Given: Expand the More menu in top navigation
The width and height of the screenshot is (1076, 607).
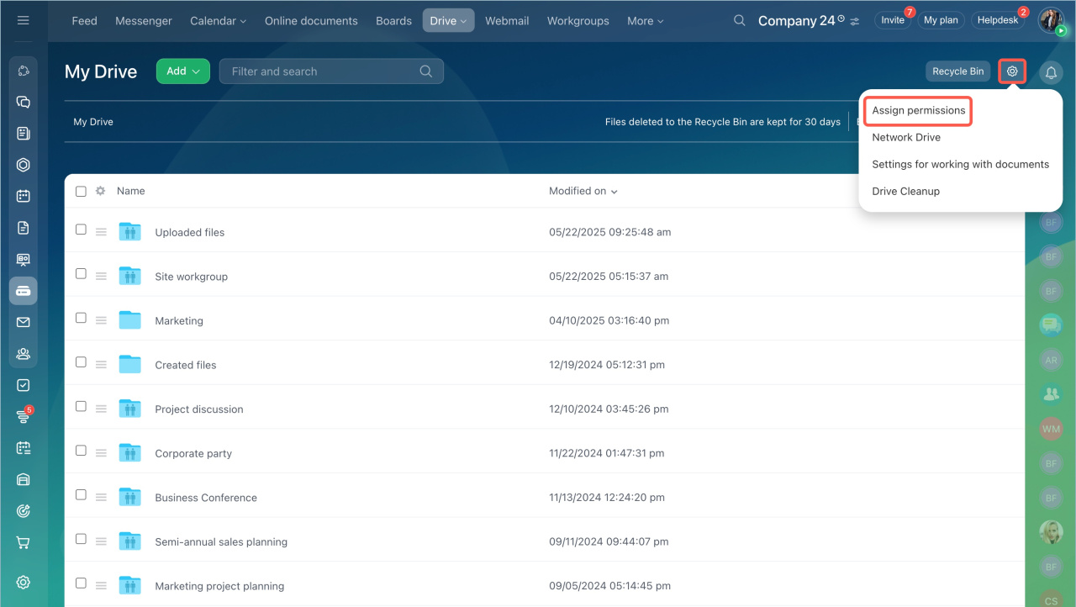Looking at the screenshot, I should click(645, 21).
